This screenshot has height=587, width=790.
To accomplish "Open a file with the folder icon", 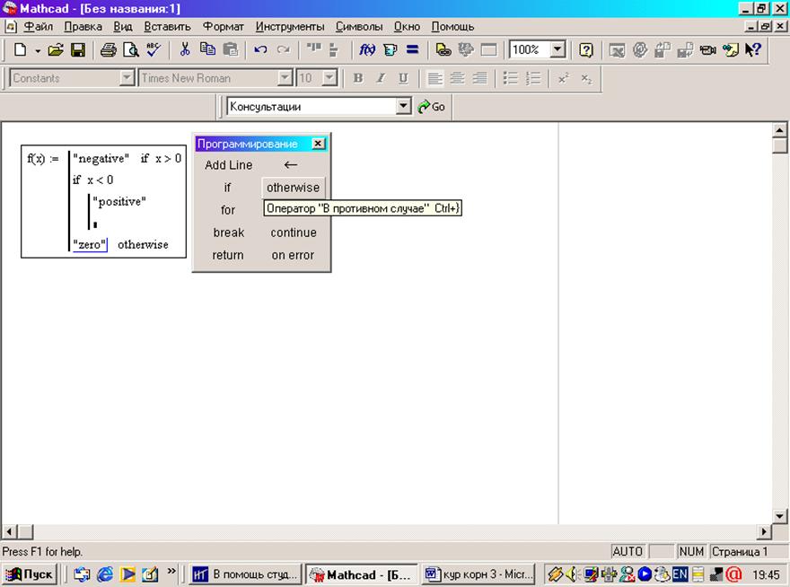I will pyautogui.click(x=56, y=50).
